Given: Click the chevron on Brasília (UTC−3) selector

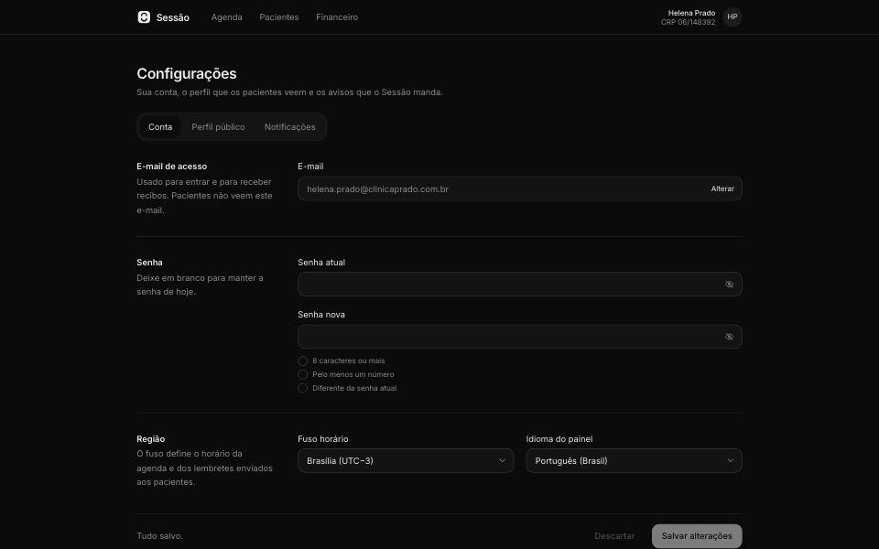Looking at the screenshot, I should [502, 461].
